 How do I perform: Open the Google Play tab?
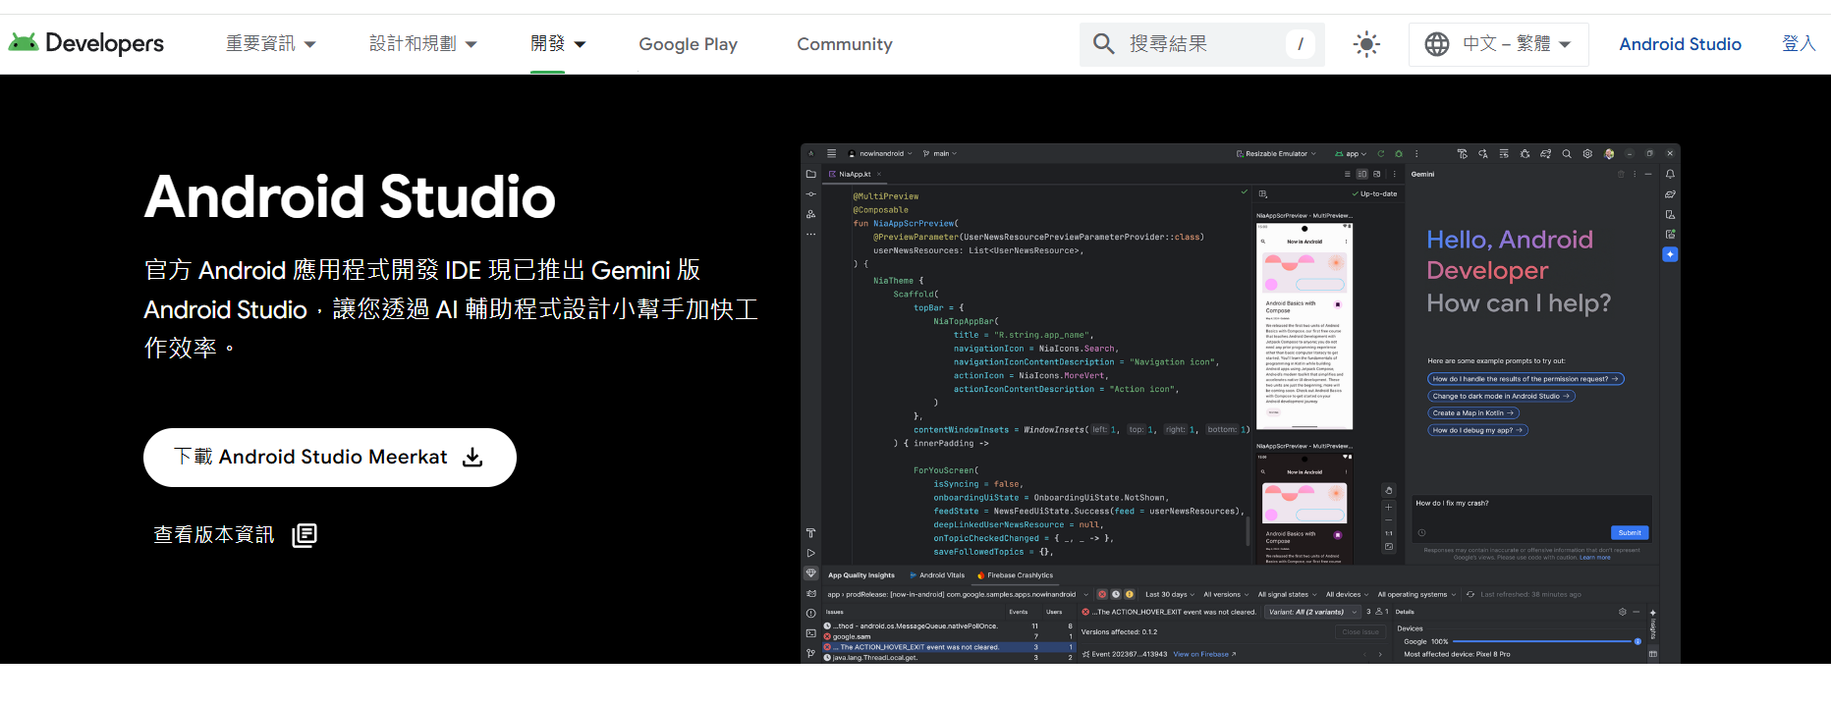pyautogui.click(x=688, y=44)
